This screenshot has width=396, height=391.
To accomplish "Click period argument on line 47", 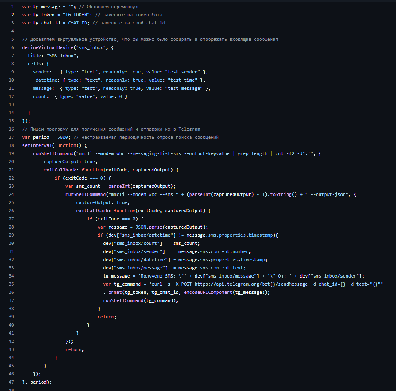I will click(x=38, y=382).
